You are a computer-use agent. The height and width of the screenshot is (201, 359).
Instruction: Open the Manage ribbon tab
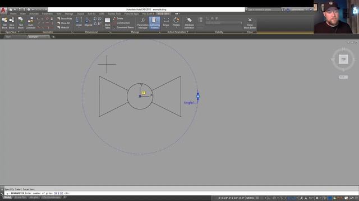click(69, 14)
